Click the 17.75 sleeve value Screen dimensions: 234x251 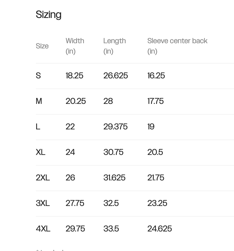point(156,101)
